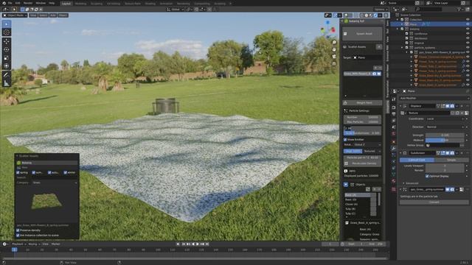This screenshot has height=265, width=472.
Task: Open the Render menu
Action: pyautogui.click(x=28, y=3)
